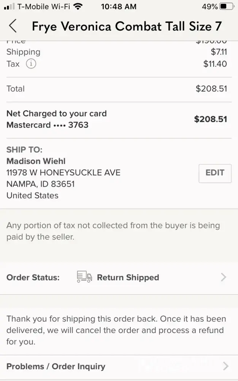Tap the return shipped truck icon
The height and width of the screenshot is (381, 238).
click(x=84, y=277)
